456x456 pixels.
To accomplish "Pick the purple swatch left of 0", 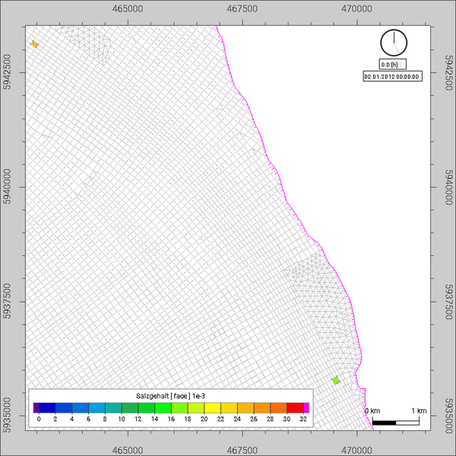I will point(36,408).
